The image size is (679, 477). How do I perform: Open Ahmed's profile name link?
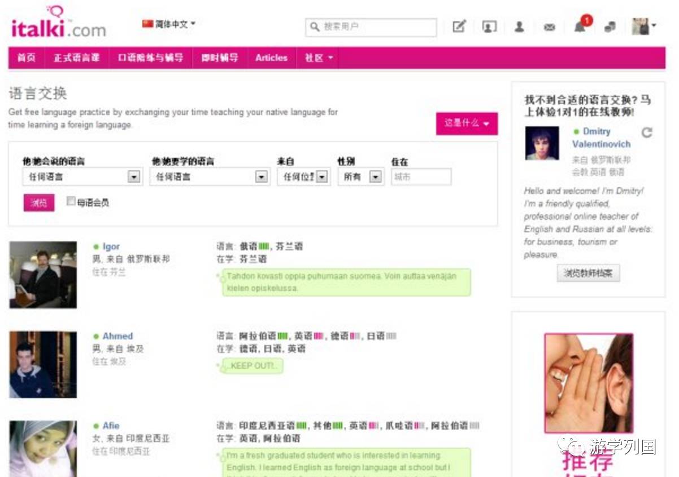(x=117, y=336)
